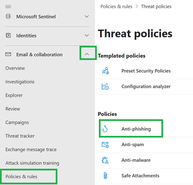
Task: Open Exchange message trace
Action: [31, 149]
